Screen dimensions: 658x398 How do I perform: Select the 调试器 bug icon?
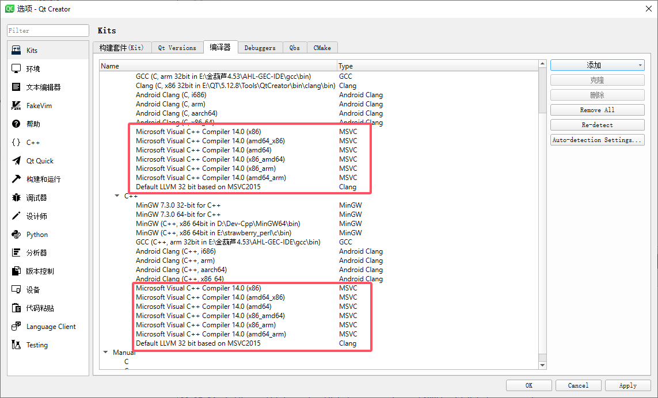pyautogui.click(x=16, y=198)
